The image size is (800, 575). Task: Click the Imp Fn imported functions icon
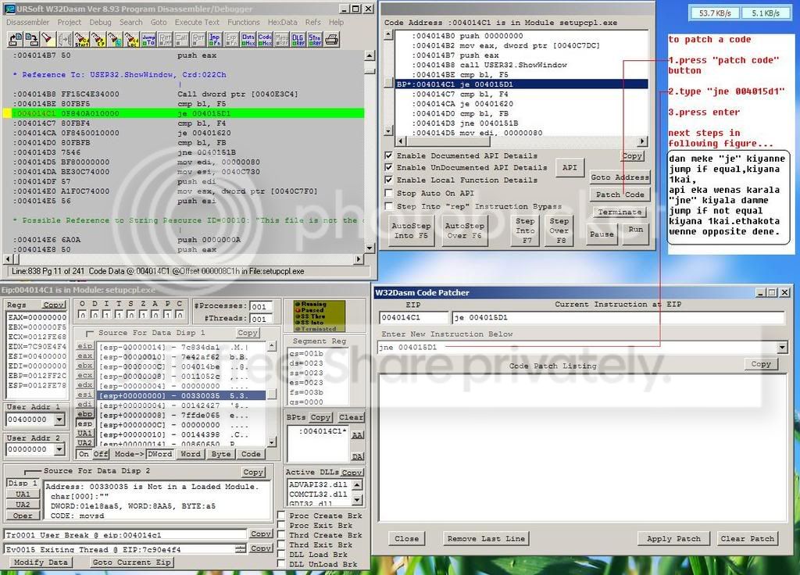tap(215, 39)
